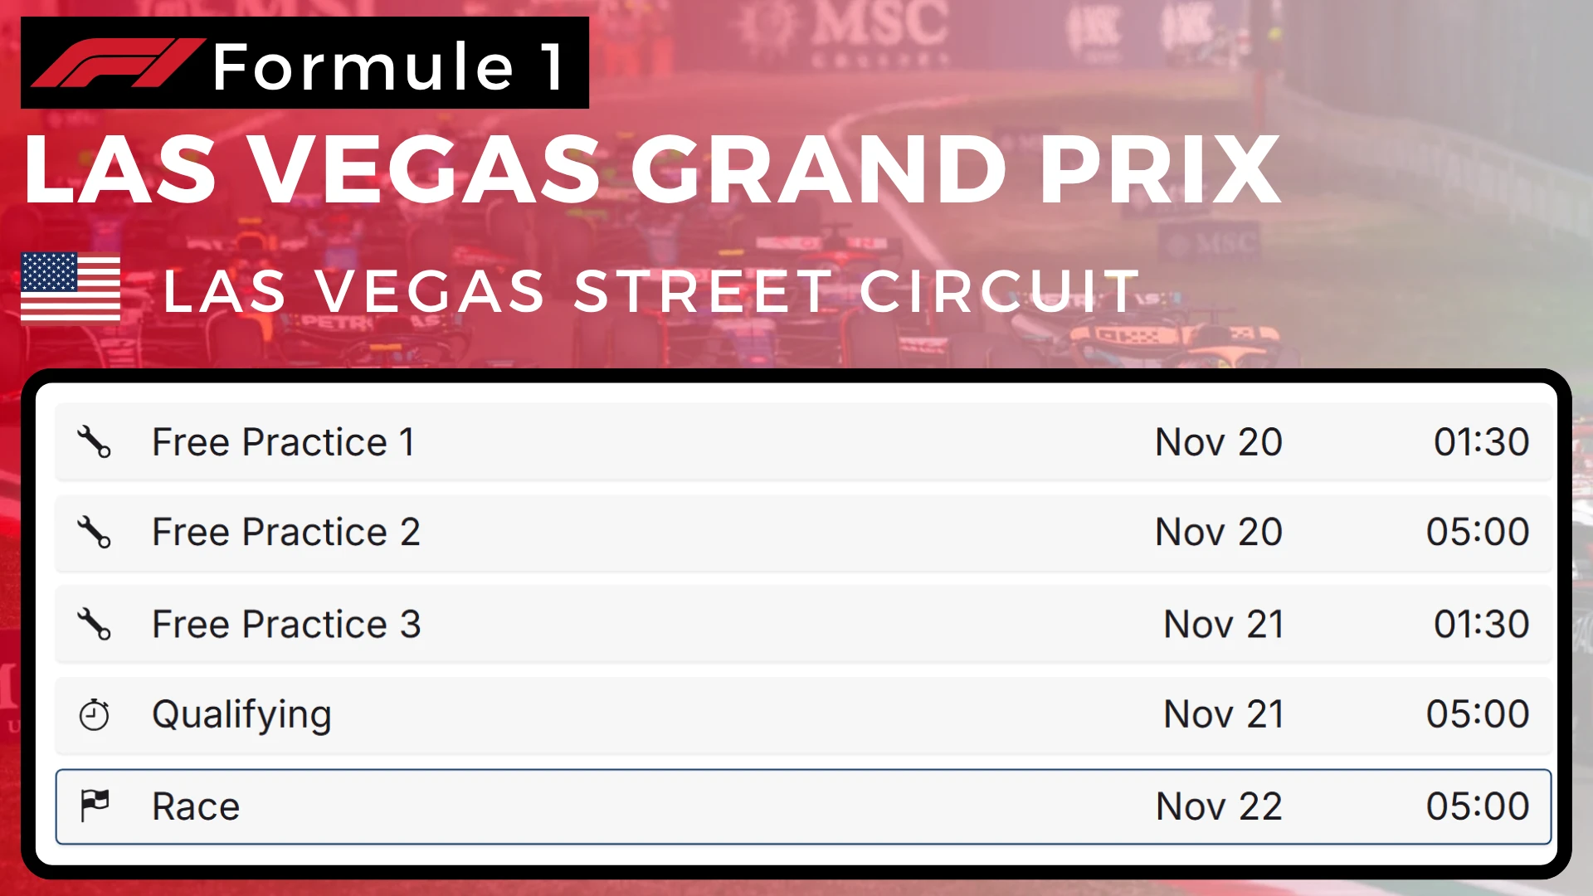Click the Formule 1 header text
The height and width of the screenshot is (896, 1593).
[x=389, y=66]
